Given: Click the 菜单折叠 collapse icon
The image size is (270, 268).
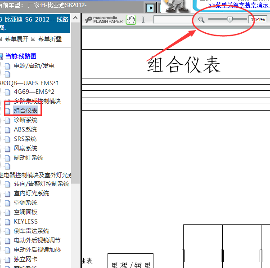Looking at the screenshot, I should [33, 39].
